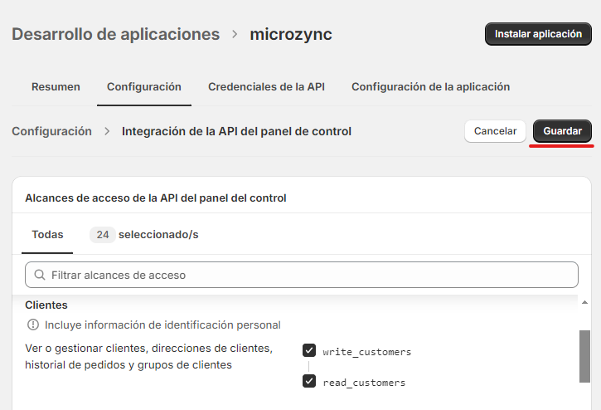Open the Desarrollo de aplicaciones breadcrumb link

[x=115, y=34]
